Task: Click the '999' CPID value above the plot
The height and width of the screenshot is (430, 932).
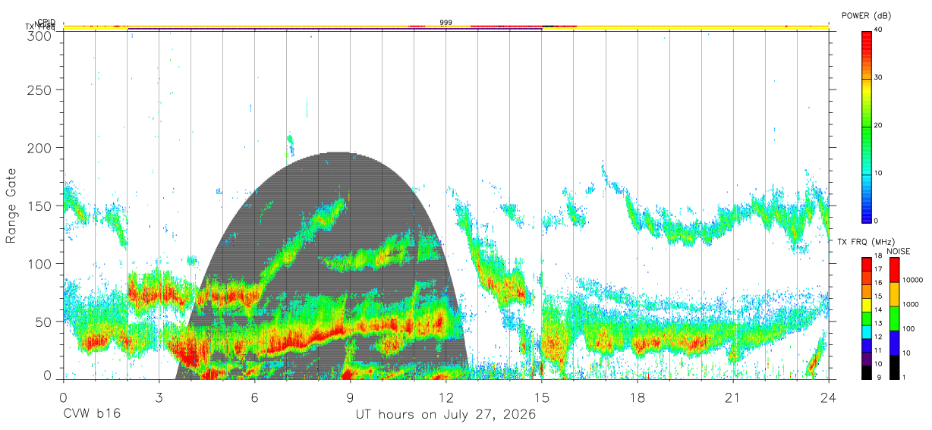Action: click(x=446, y=23)
